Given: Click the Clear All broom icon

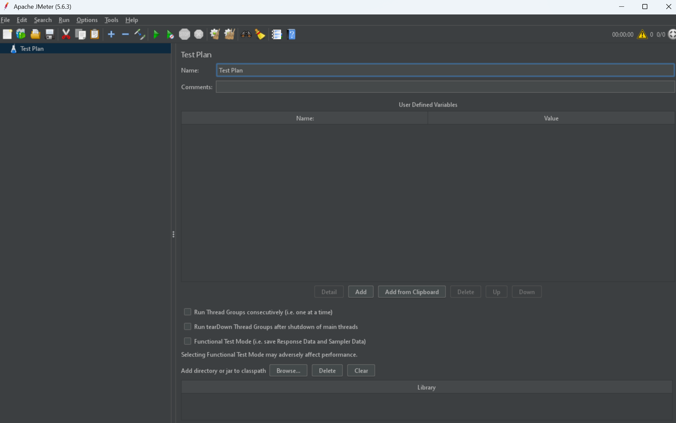Looking at the screenshot, I should coord(229,34).
